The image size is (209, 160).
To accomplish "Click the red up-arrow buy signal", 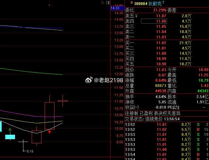I will pos(49,132).
